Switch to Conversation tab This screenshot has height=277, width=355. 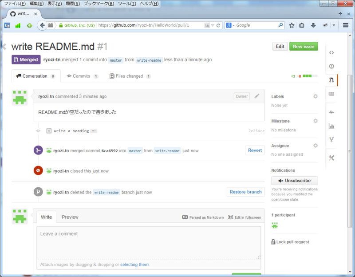click(36, 76)
